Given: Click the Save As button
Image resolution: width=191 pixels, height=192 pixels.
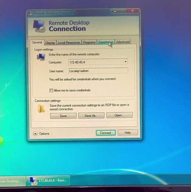Looking at the screenshot, I should [x=91, y=116].
